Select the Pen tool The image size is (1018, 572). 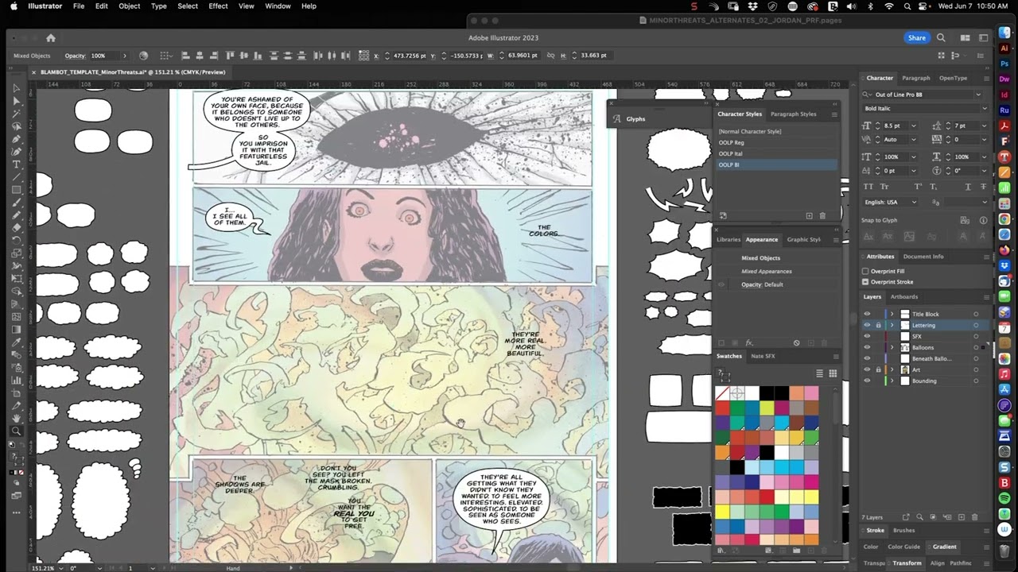[16, 138]
